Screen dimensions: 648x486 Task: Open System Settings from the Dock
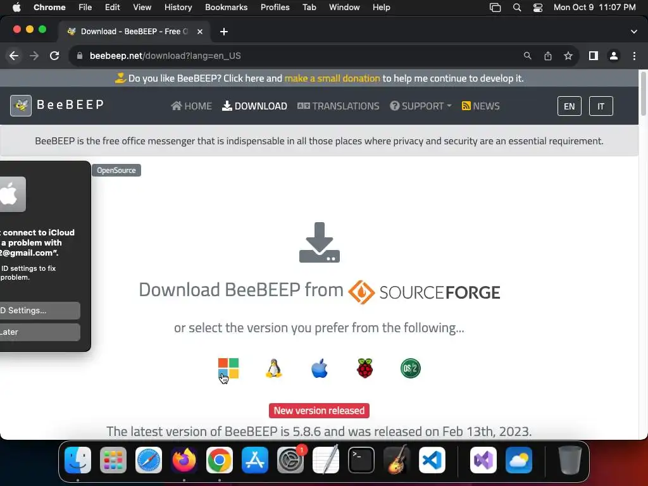coord(290,460)
